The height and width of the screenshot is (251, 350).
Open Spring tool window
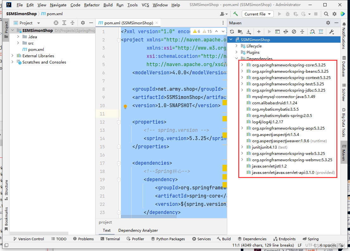pyautogui.click(x=310, y=239)
